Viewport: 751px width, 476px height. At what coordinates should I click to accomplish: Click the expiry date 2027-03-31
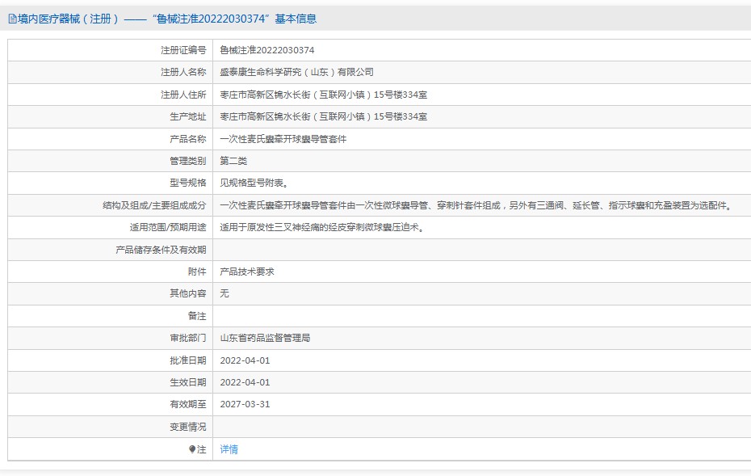click(x=245, y=404)
